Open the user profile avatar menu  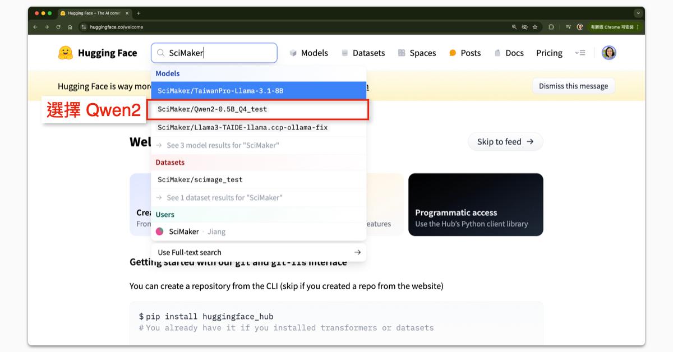pyautogui.click(x=609, y=53)
